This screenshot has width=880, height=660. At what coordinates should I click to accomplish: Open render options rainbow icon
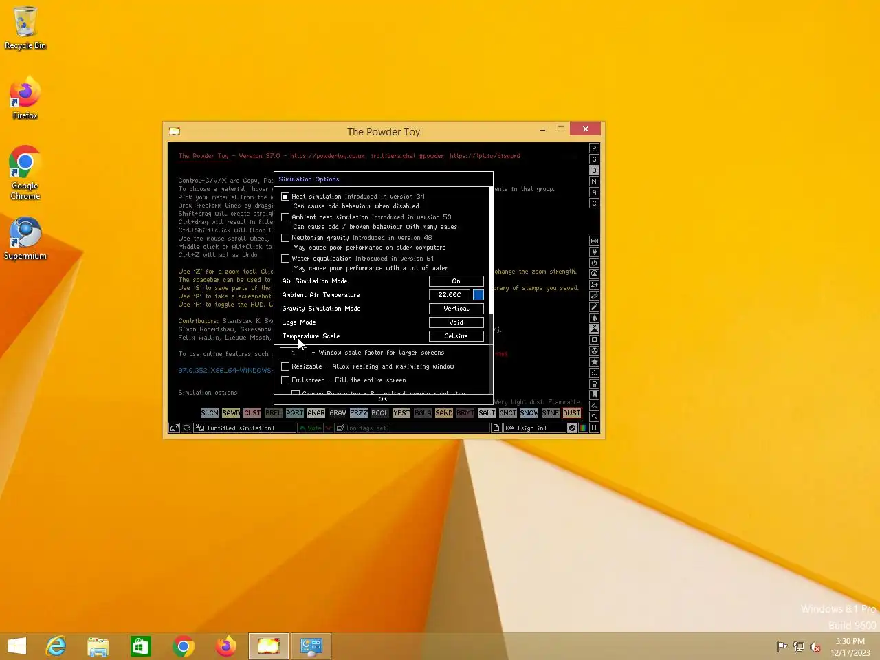583,428
